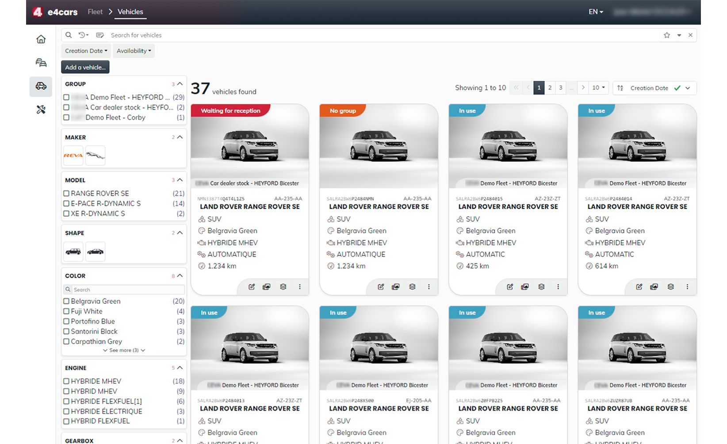
Task: Select results page 1
Action: click(539, 88)
